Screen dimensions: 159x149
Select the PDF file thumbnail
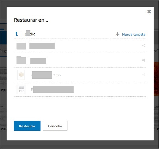(x=21, y=89)
